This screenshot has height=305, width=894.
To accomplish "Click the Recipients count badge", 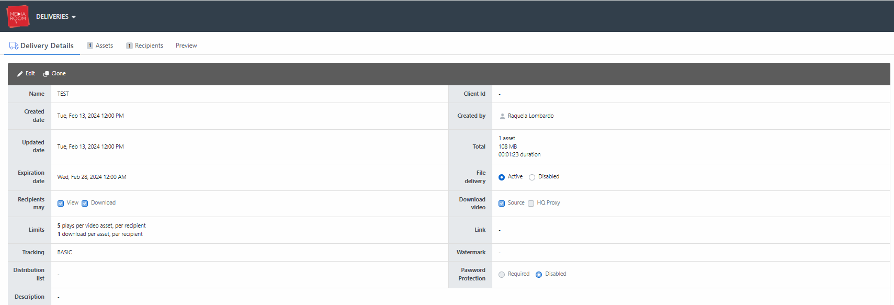I will (x=129, y=46).
